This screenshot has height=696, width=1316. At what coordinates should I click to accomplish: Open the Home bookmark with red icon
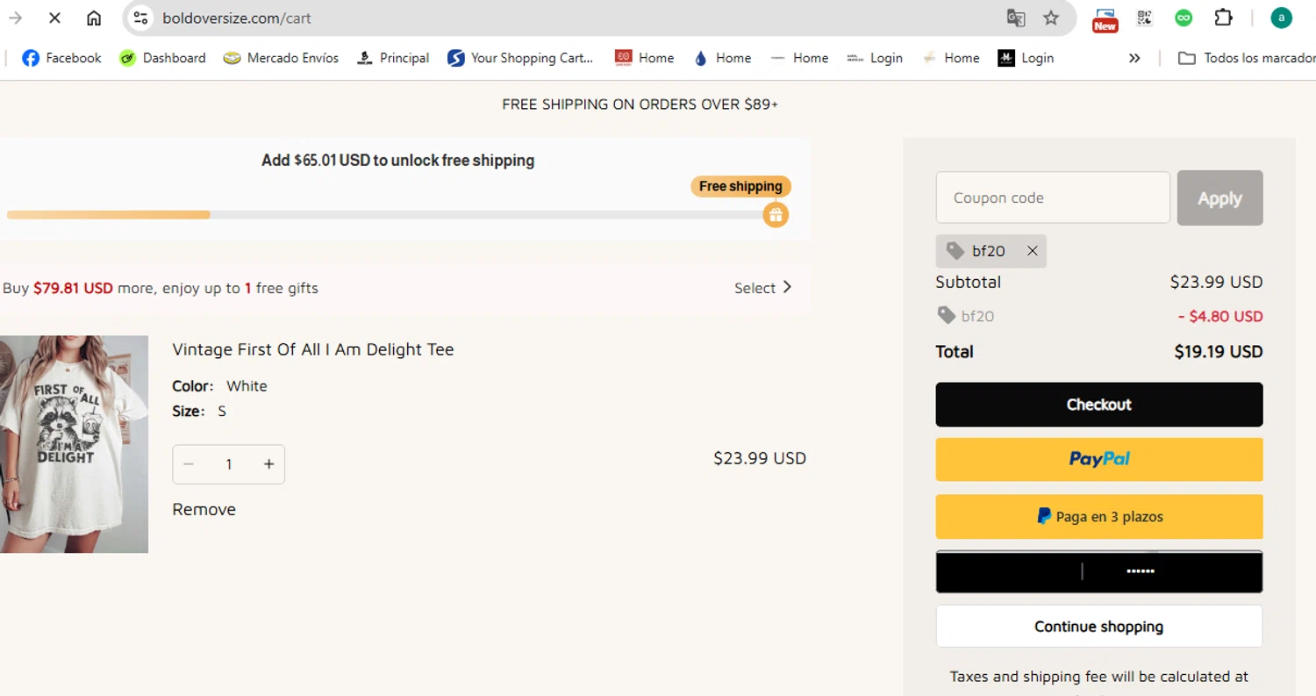point(644,58)
